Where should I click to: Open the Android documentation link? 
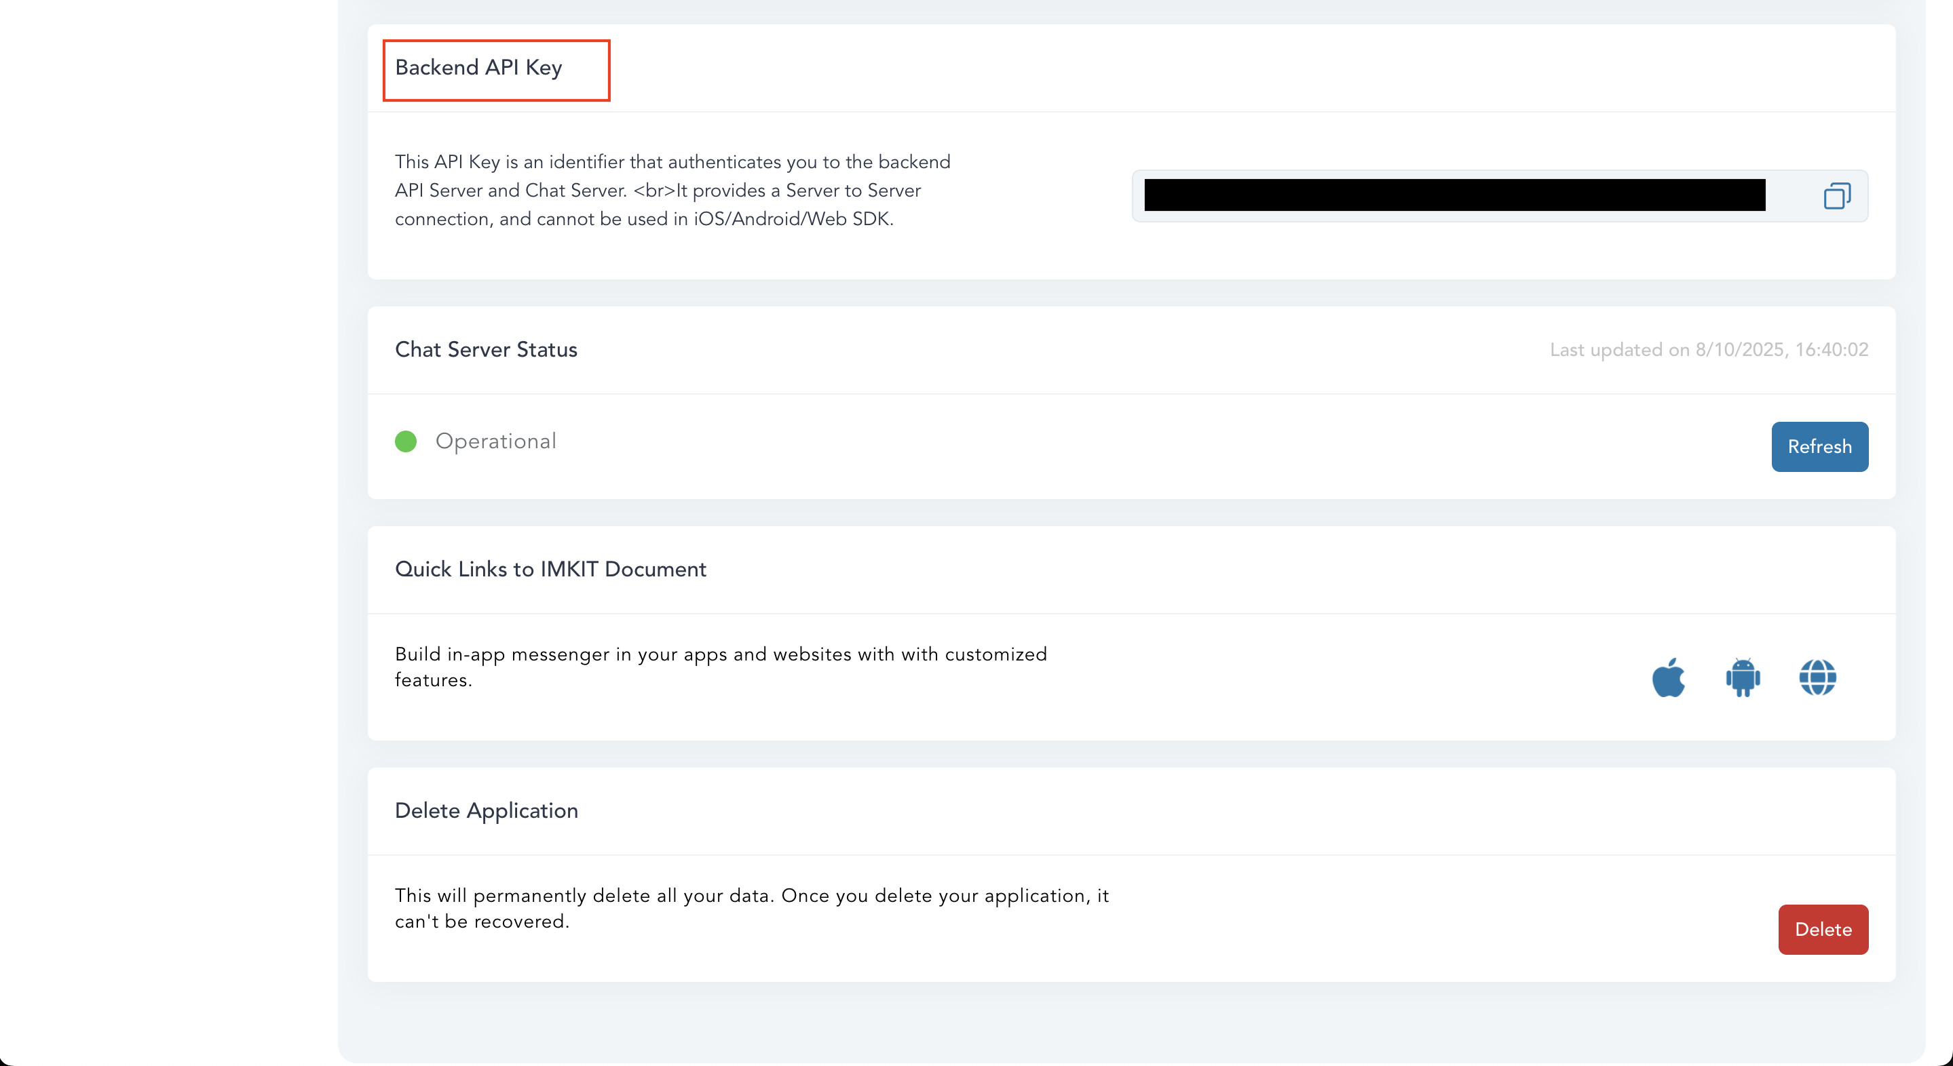pyautogui.click(x=1742, y=677)
